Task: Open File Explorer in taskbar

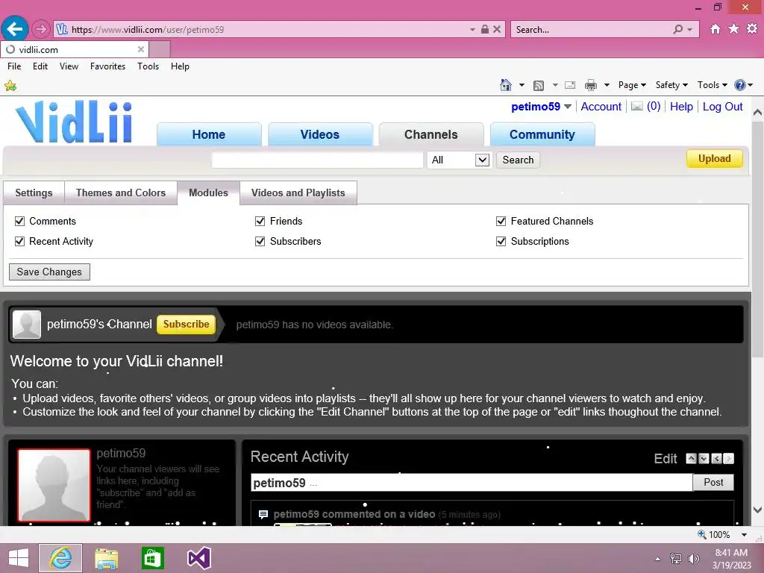Action: click(106, 558)
